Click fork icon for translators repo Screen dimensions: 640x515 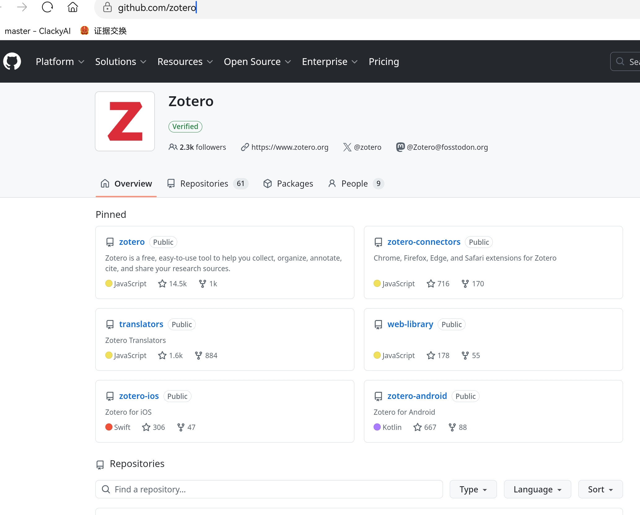pos(199,356)
